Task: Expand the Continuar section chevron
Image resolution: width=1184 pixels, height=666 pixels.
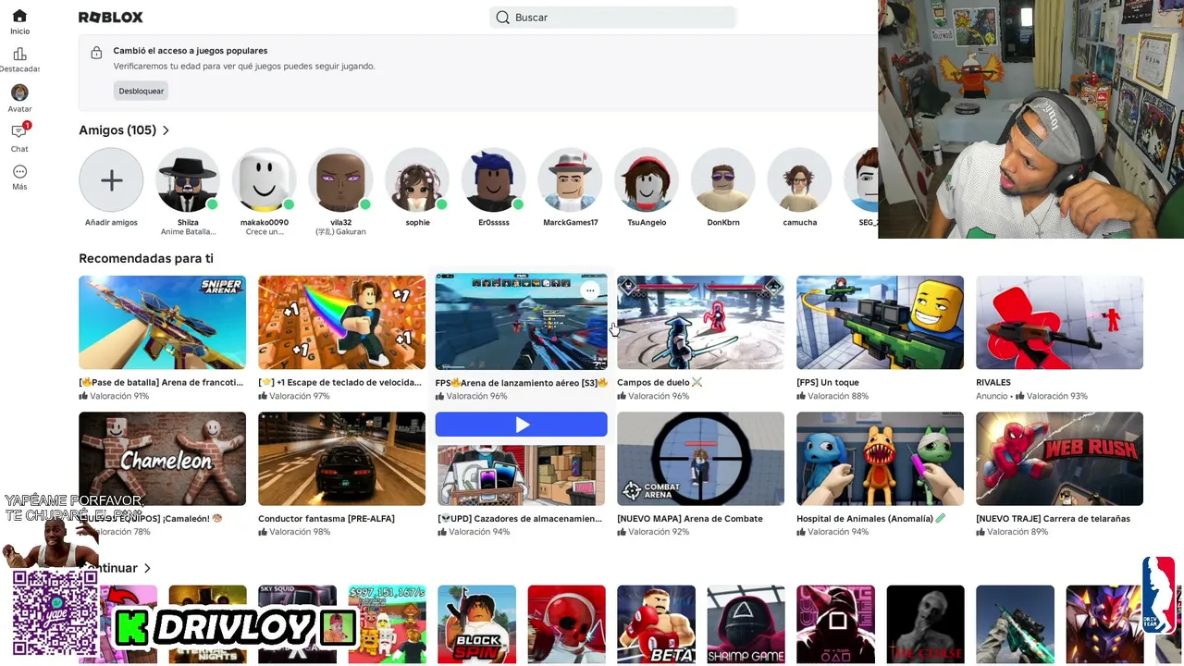Action: pyautogui.click(x=147, y=568)
